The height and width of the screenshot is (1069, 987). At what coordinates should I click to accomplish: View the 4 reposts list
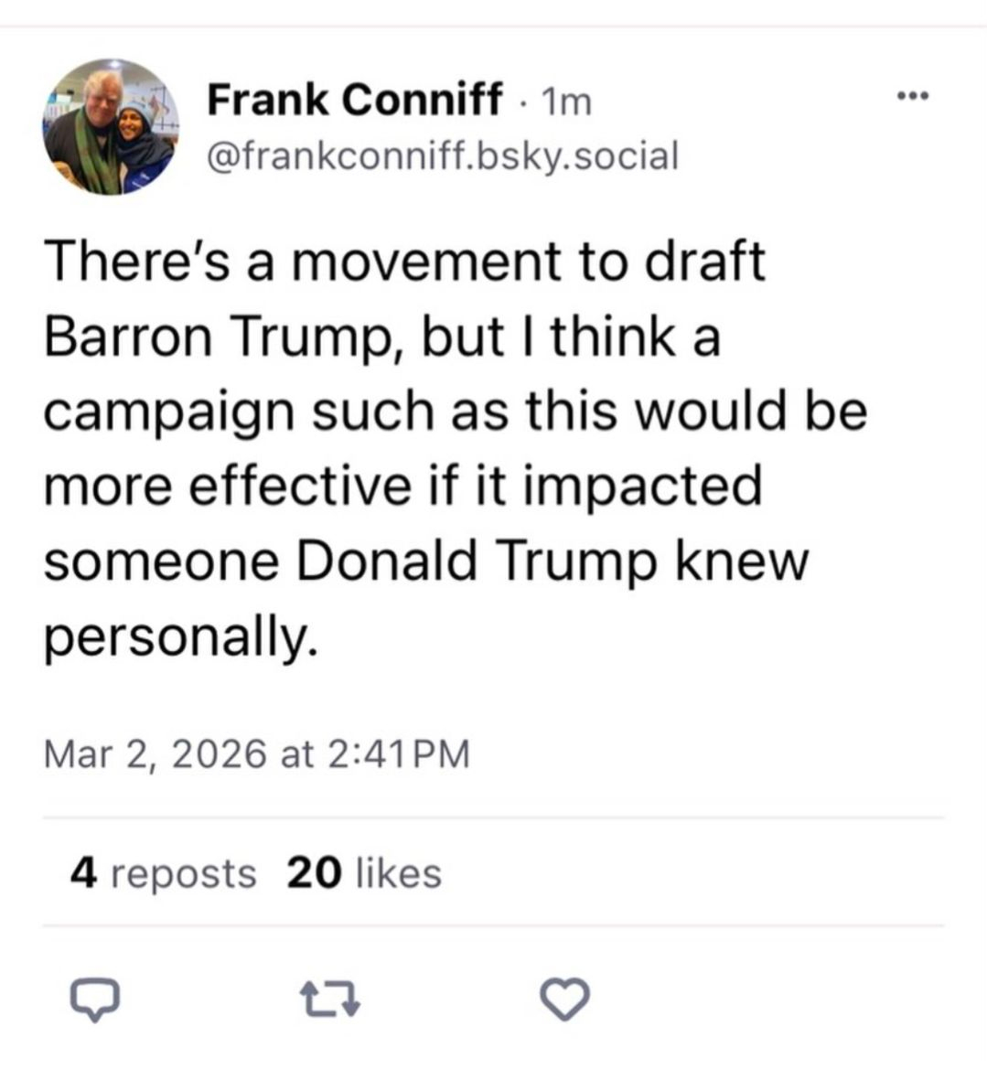164,872
